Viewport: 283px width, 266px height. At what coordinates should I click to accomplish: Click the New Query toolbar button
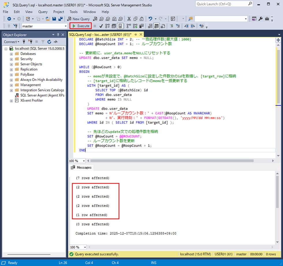[x=78, y=19]
